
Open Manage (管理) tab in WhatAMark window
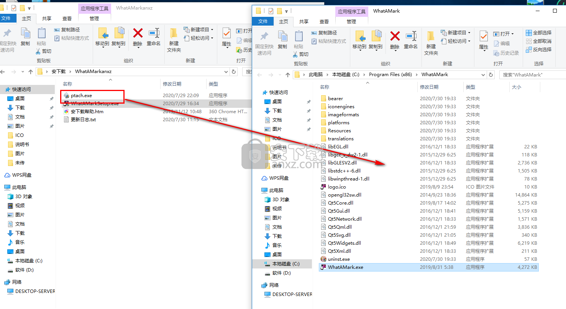point(351,22)
